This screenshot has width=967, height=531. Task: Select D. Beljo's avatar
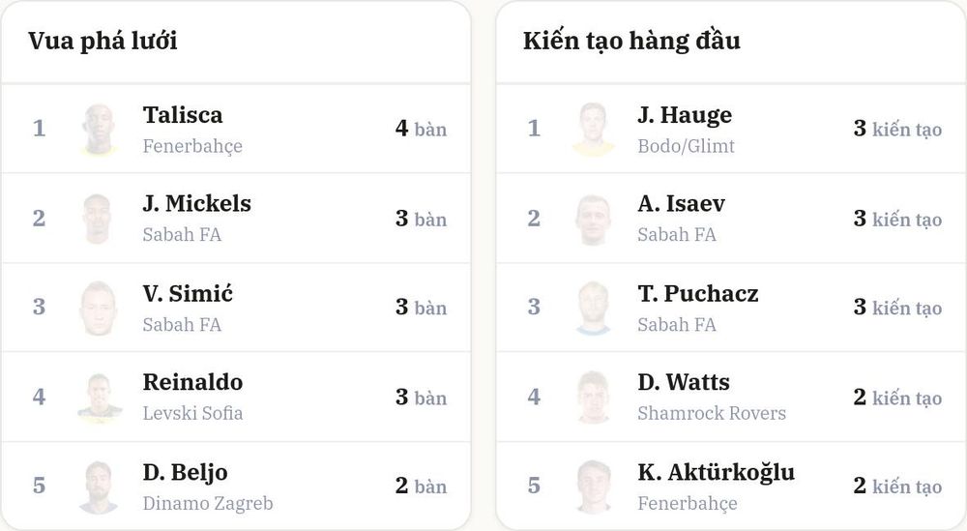pyautogui.click(x=99, y=487)
